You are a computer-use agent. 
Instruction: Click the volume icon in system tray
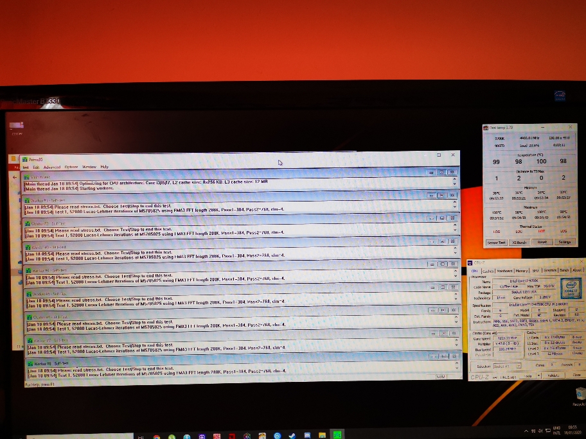coord(540,431)
